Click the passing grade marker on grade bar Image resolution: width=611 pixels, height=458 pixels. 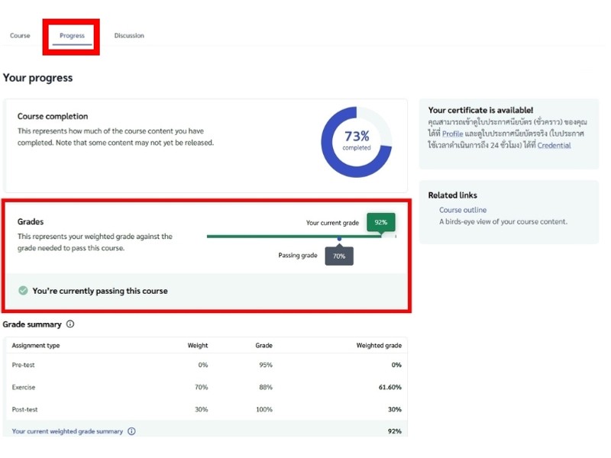coord(339,238)
